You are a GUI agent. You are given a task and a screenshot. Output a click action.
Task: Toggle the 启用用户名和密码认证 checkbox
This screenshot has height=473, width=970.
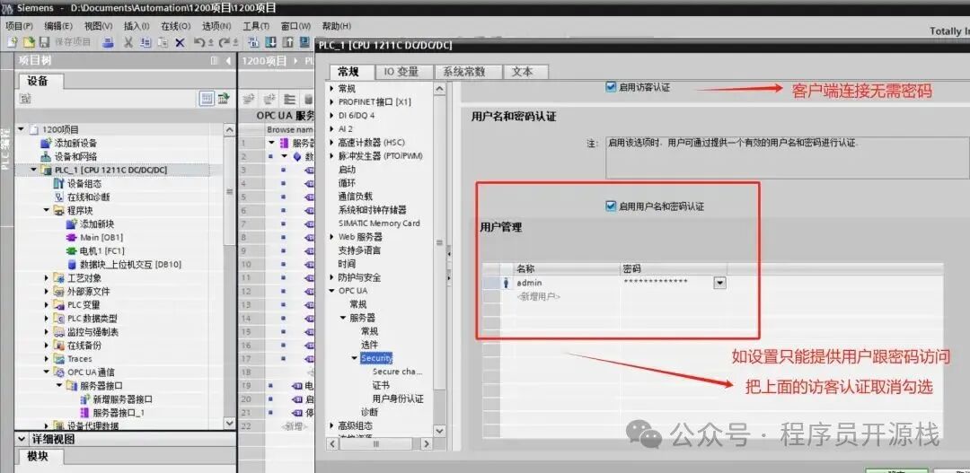pos(612,206)
